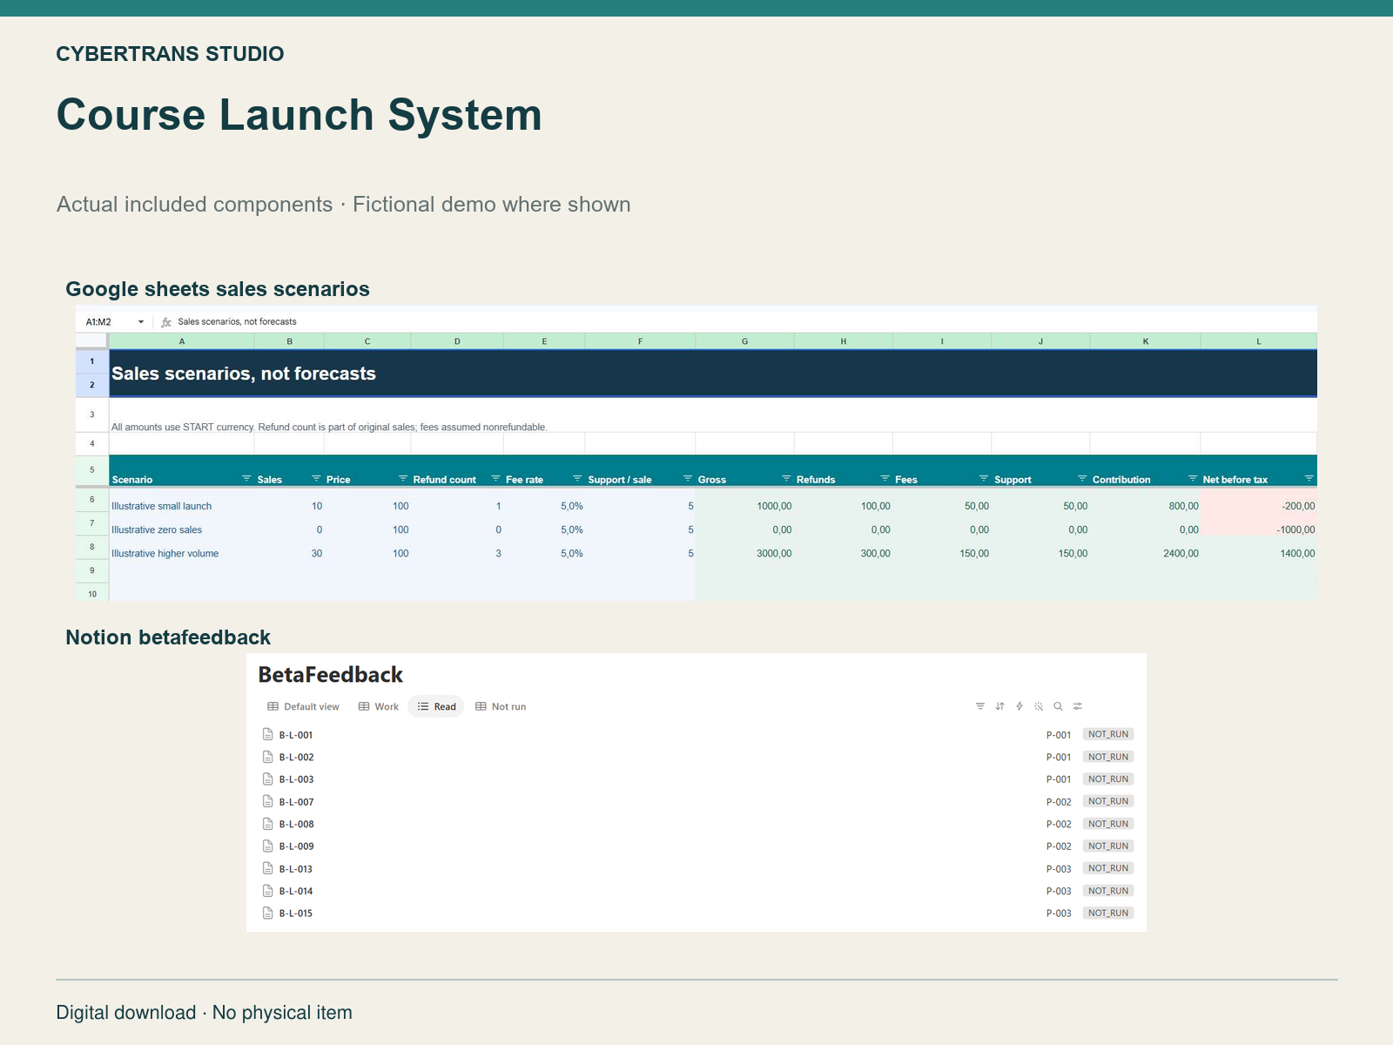Image resolution: width=1393 pixels, height=1045 pixels.
Task: Open the filter icon on Refunds column
Action: coord(885,478)
